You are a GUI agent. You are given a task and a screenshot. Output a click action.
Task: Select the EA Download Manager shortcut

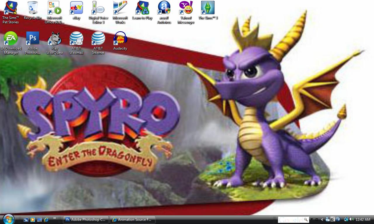click(11, 43)
